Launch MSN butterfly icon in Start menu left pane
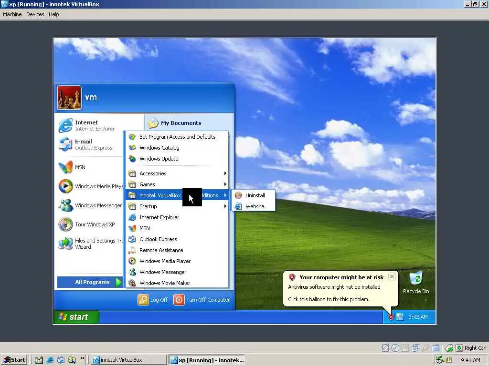 (x=73, y=167)
